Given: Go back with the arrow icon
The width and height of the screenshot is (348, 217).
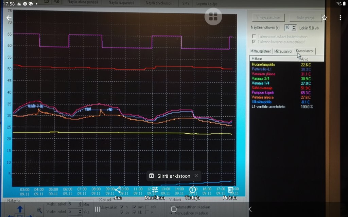Looking at the screenshot, I should coord(8,18).
